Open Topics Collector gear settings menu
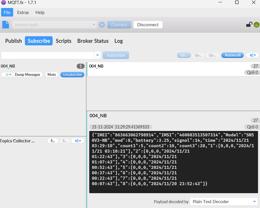This screenshot has width=260, height=208. pos(78,141)
